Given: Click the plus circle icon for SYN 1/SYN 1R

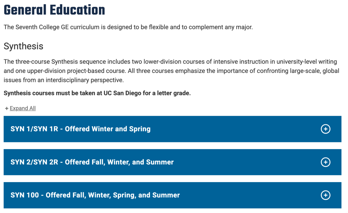Looking at the screenshot, I should click(325, 129).
